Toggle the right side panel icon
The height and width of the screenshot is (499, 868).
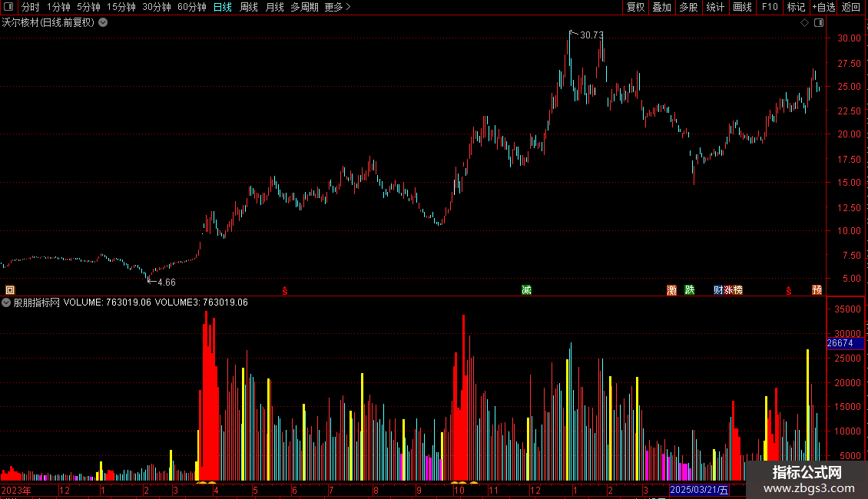click(819, 23)
